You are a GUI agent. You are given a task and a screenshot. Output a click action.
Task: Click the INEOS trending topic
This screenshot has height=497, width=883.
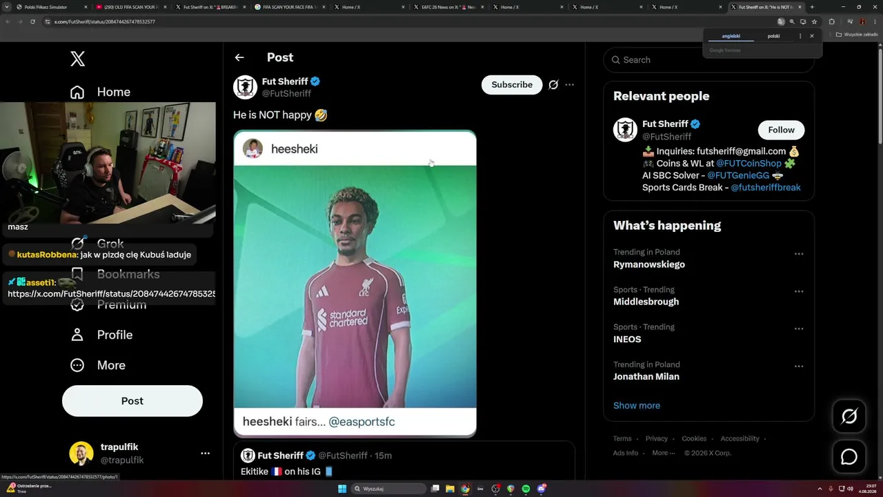click(627, 339)
